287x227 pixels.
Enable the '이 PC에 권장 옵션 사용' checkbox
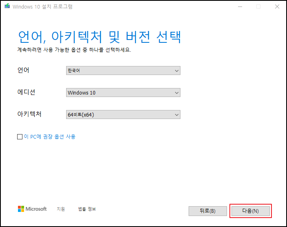click(20, 137)
